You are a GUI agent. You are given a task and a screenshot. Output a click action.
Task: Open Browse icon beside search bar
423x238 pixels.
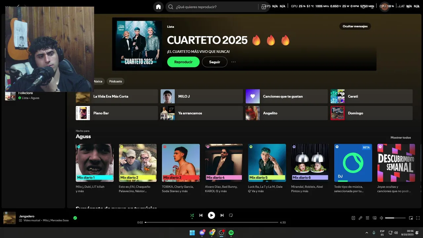pos(263,7)
